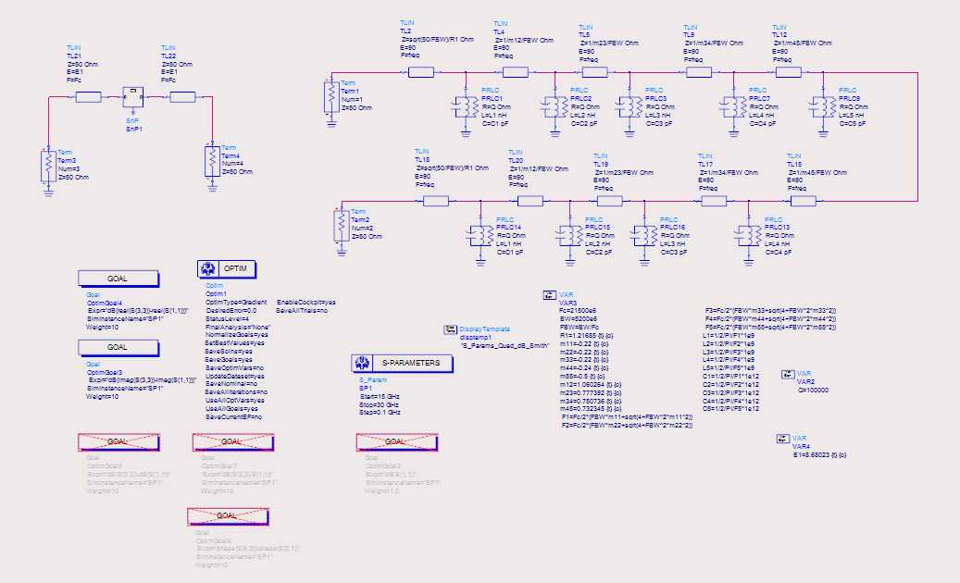Click the Q=100000 value of VAR2
960x583 pixels.
click(x=813, y=390)
